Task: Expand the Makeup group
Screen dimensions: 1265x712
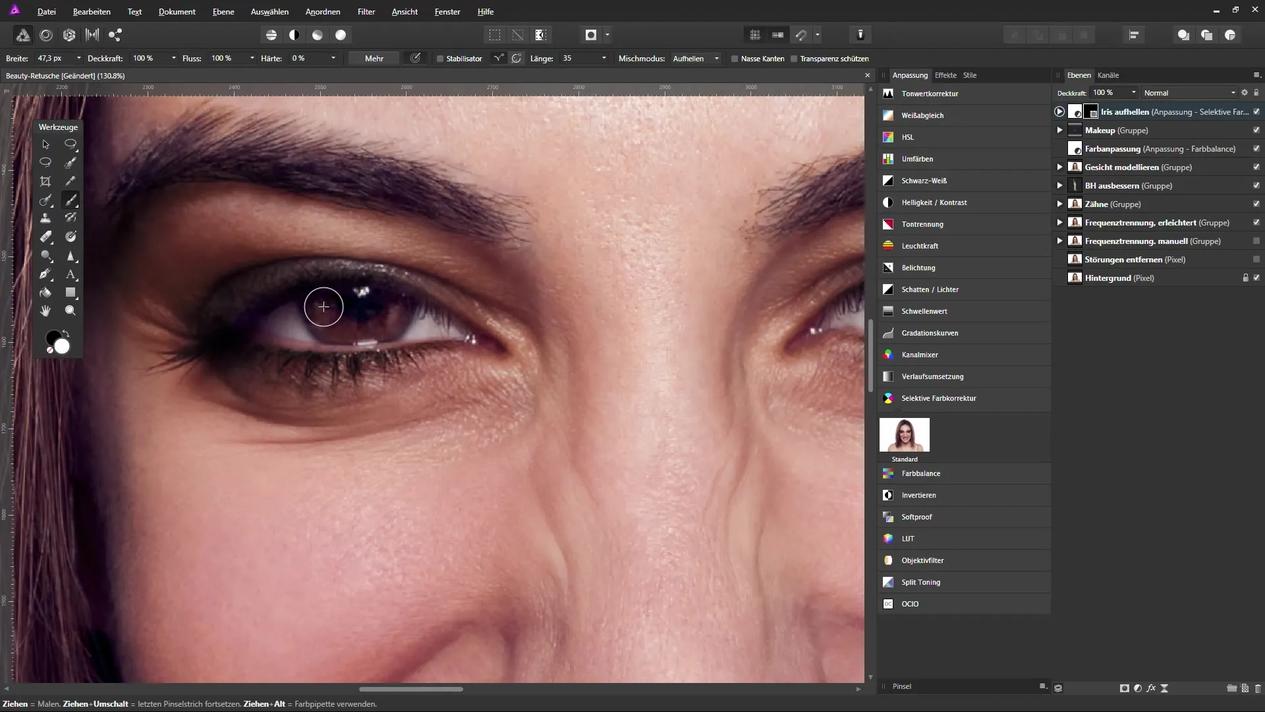Action: tap(1059, 131)
